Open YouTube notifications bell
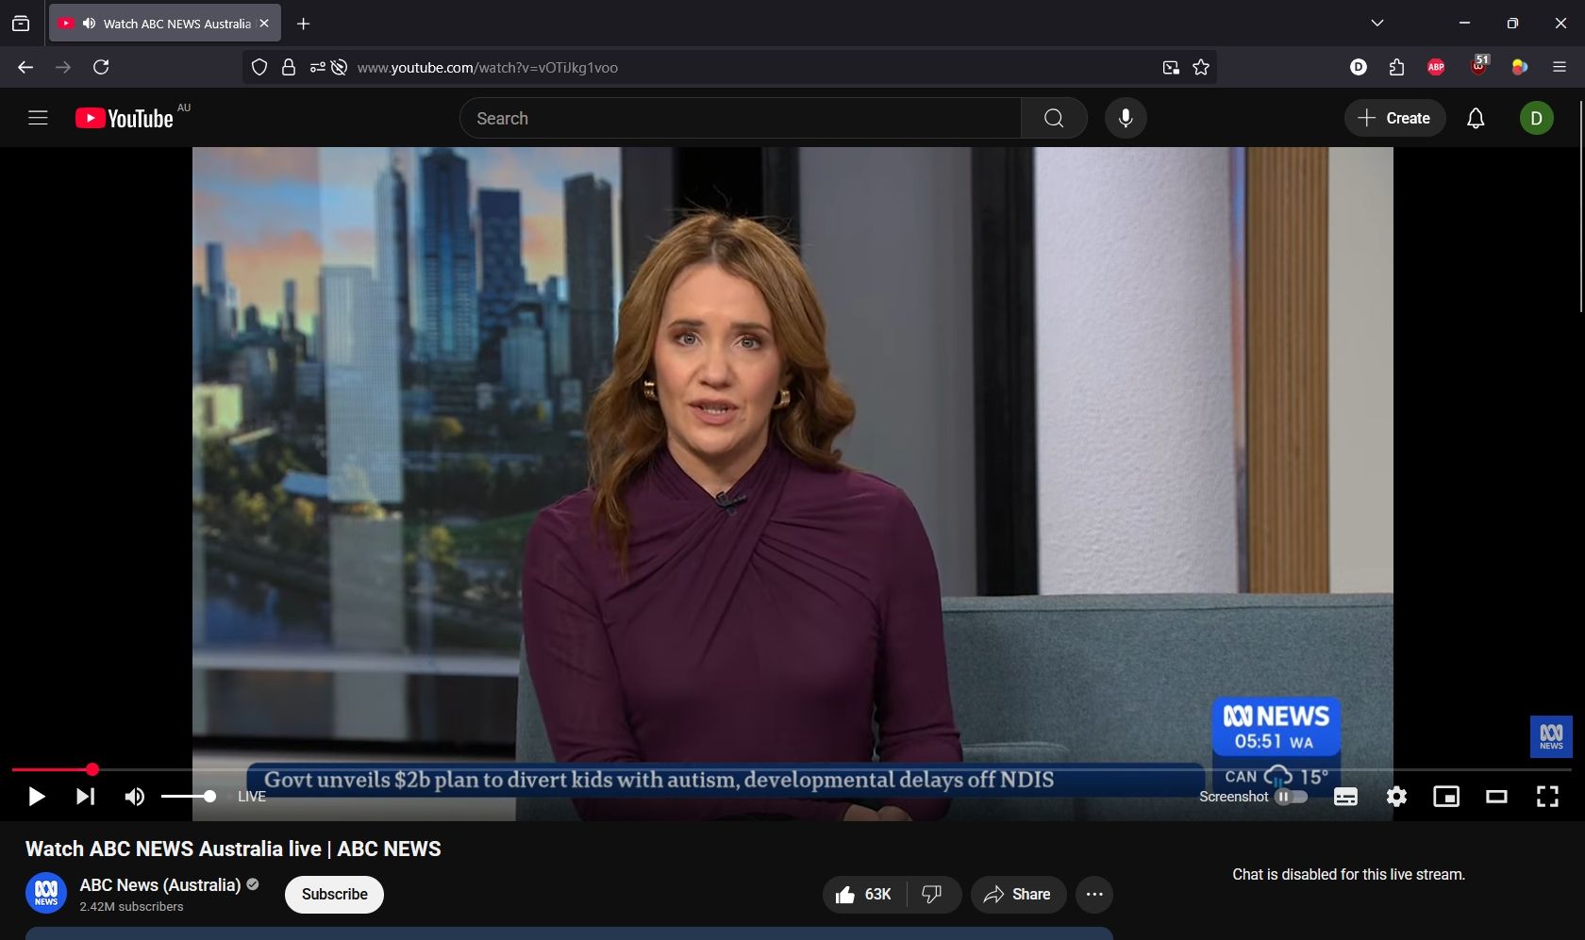This screenshot has height=940, width=1585. point(1476,118)
